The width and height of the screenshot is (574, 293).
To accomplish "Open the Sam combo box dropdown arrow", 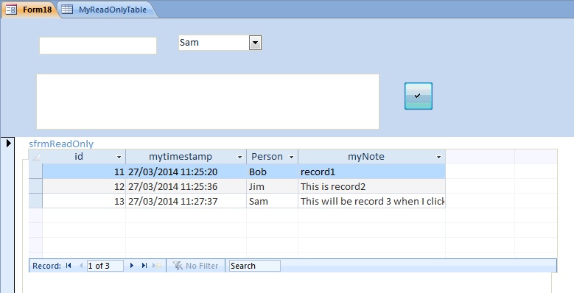I will pos(255,43).
